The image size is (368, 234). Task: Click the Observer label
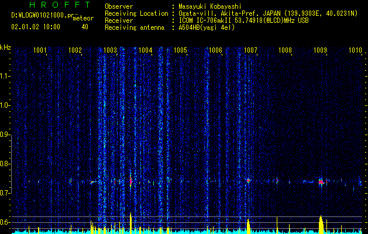[x=119, y=6]
